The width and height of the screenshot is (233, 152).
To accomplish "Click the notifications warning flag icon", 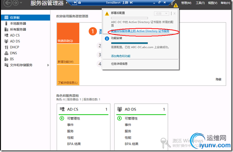I will point(176,5).
